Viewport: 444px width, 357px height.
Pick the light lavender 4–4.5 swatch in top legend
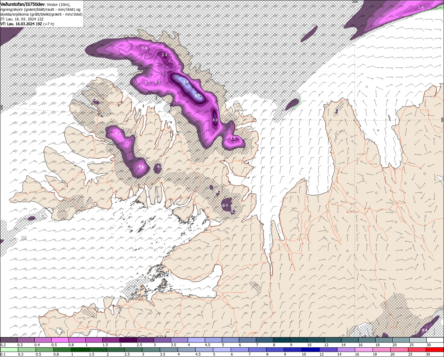[x=196, y=340]
